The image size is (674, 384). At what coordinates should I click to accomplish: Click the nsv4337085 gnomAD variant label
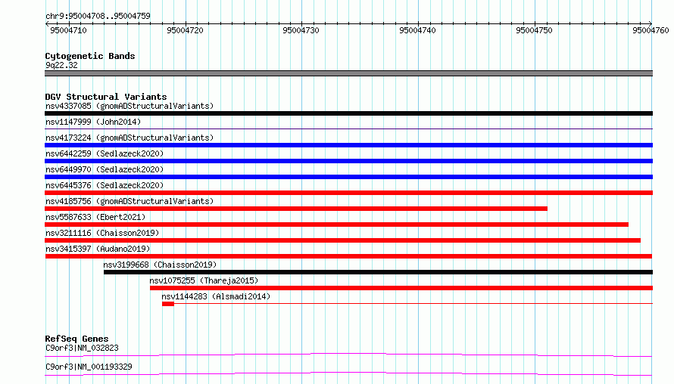coord(129,106)
